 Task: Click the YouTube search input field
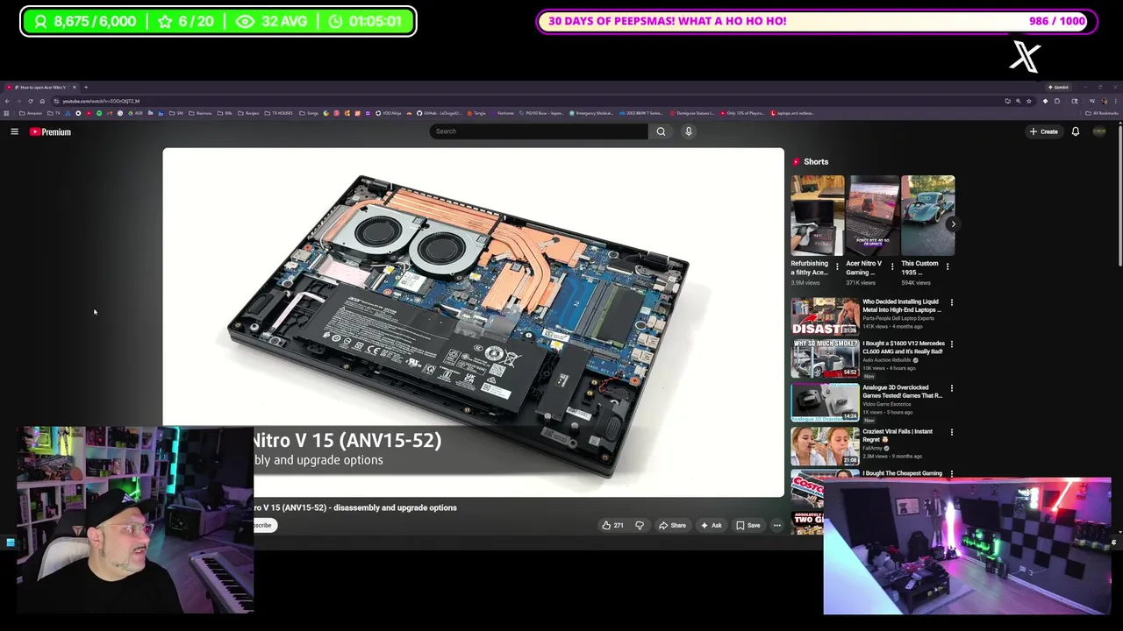tap(539, 131)
